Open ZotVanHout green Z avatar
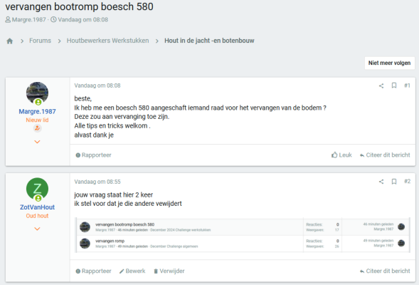 [37, 189]
